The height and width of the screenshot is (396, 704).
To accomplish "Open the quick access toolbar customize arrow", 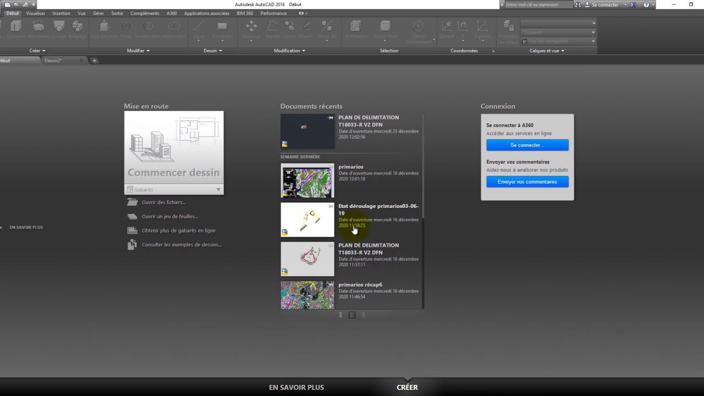I will coord(34,4).
